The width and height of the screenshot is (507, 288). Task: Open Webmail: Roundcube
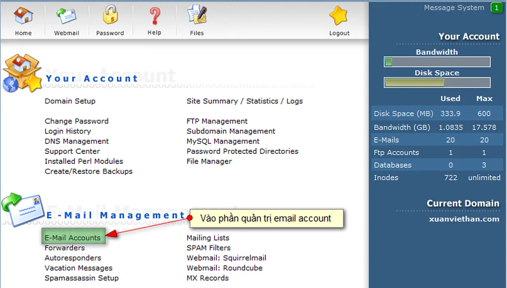[x=224, y=268]
